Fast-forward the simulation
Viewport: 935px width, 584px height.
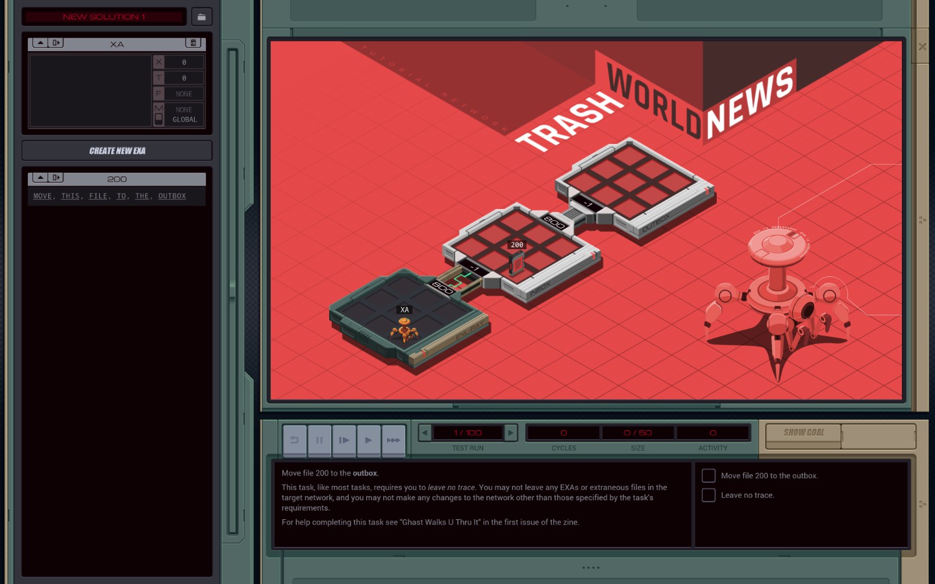(x=393, y=440)
